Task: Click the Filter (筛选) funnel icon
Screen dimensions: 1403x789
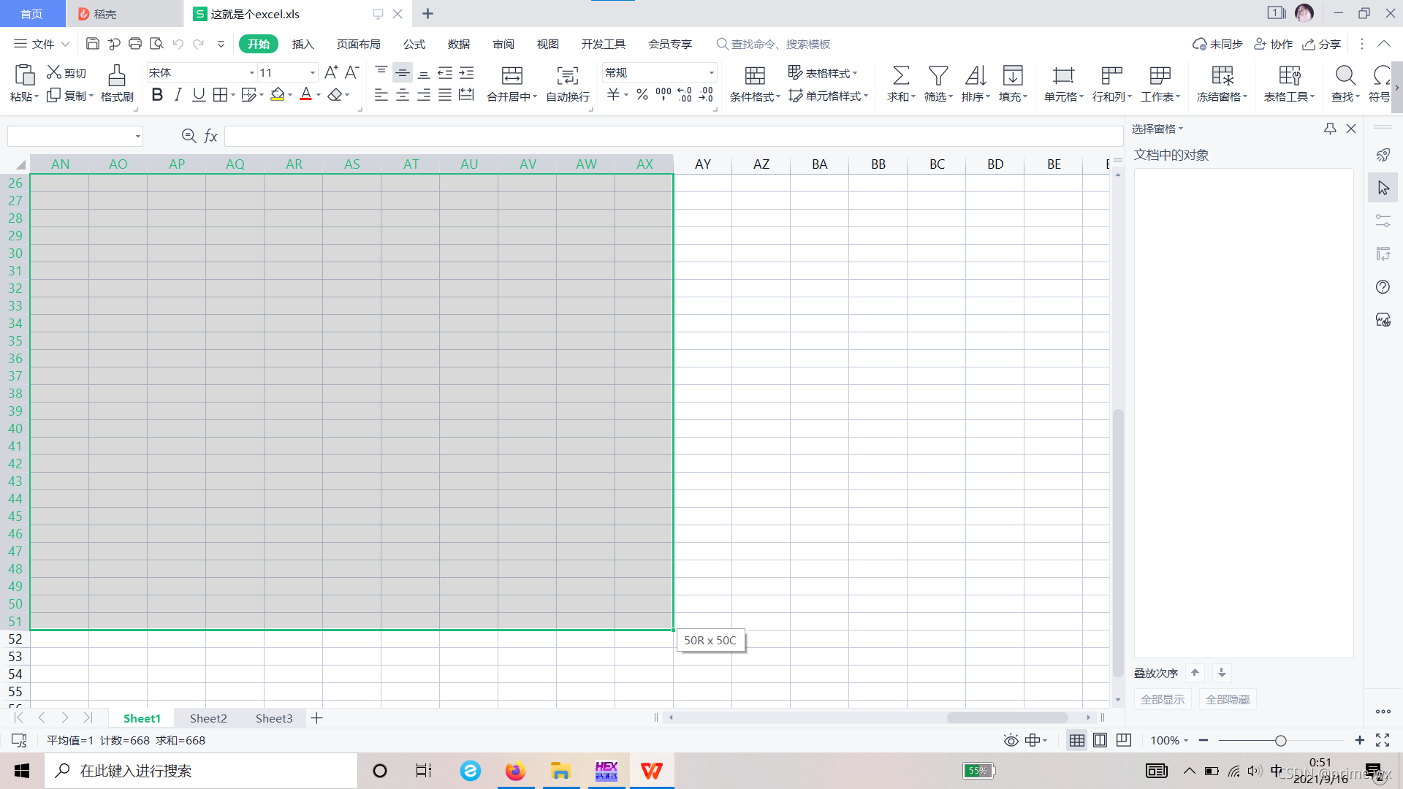Action: [x=938, y=76]
